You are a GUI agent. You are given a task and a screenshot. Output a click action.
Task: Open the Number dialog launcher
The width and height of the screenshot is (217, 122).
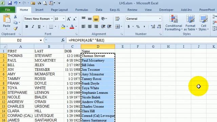tap(160, 34)
